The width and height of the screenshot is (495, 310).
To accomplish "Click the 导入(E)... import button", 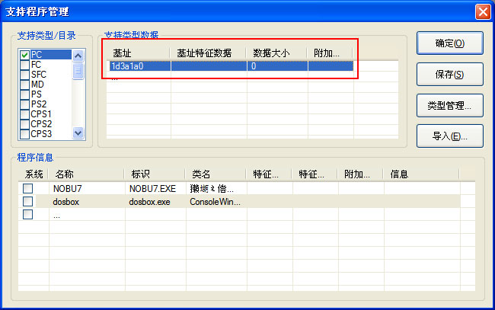I will 450,136.
